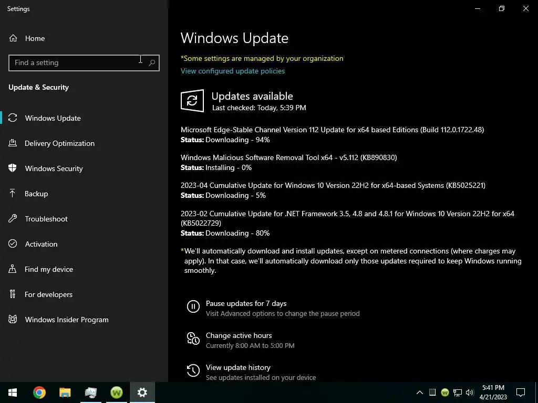Click the KB5025221 cumulative update entry
The height and width of the screenshot is (403, 538).
click(x=333, y=185)
